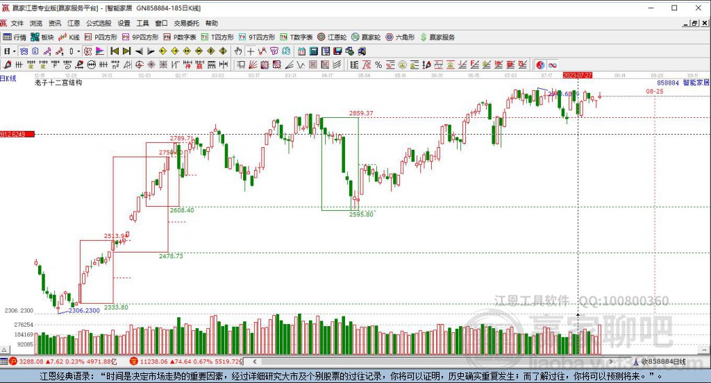711x383 pixels.
Task: Click the 2023-07-27 date marker
Action: (x=577, y=75)
